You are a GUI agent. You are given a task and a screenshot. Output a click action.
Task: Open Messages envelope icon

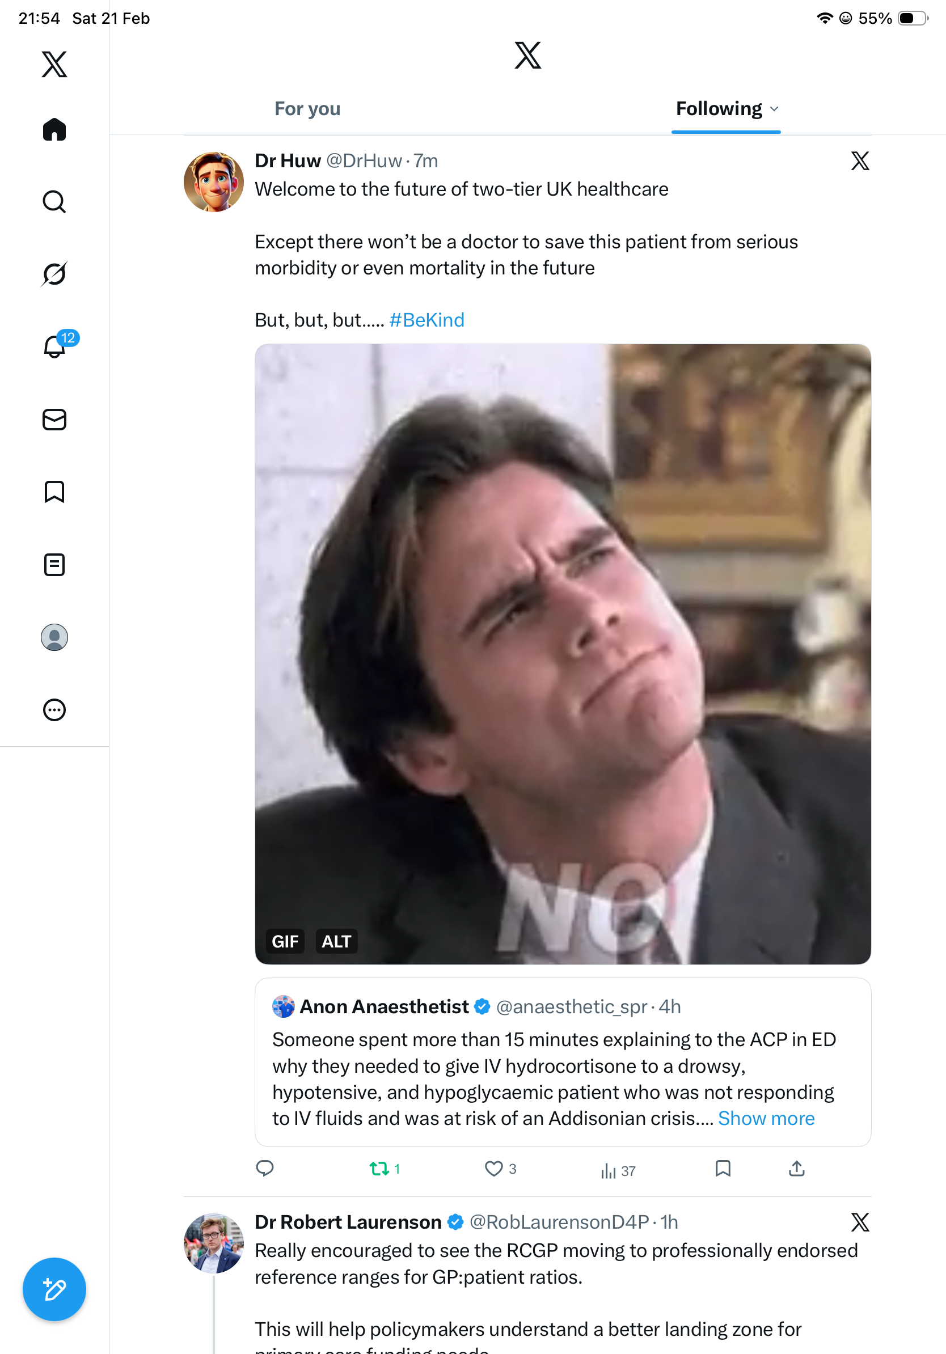54,419
